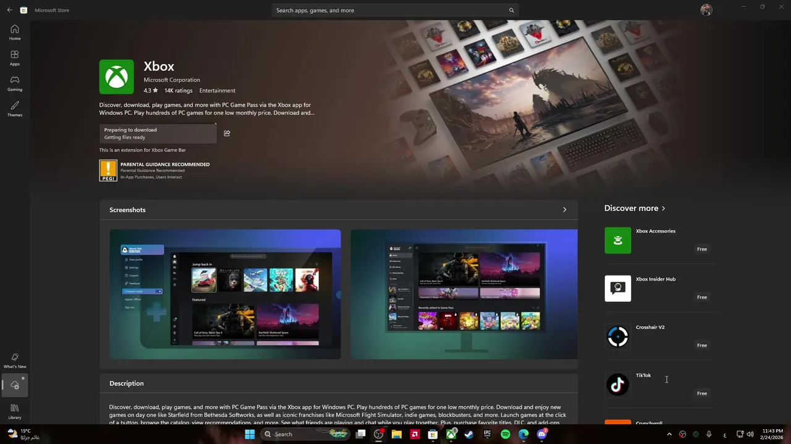The image size is (791, 444).
Task: Open the weather widget showing 15°C
Action: [23, 434]
